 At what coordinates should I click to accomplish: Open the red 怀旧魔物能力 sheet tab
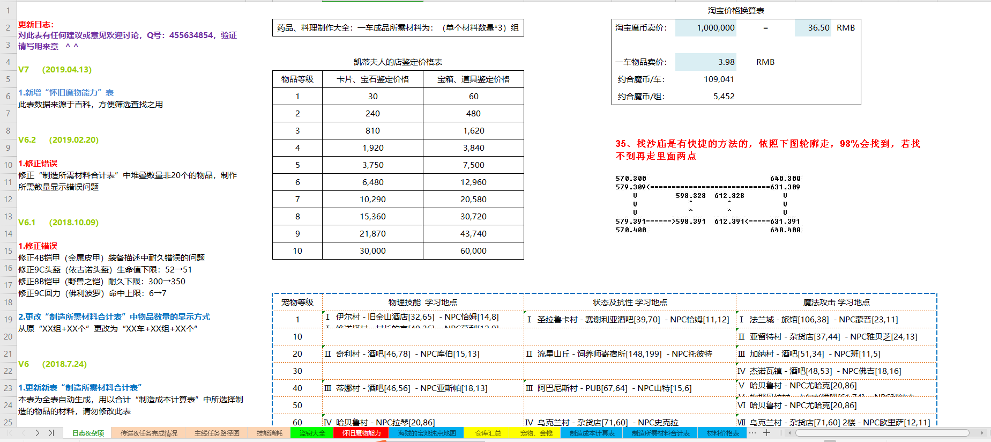point(361,433)
